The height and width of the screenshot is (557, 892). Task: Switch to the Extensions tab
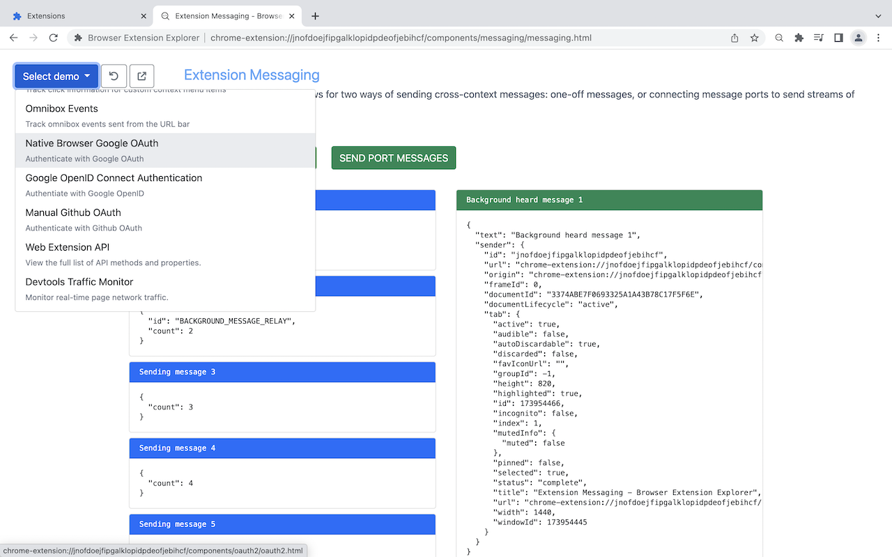coord(77,15)
